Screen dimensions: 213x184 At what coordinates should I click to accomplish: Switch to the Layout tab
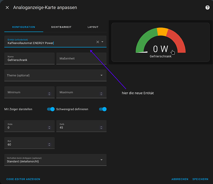pyautogui.click(x=93, y=27)
